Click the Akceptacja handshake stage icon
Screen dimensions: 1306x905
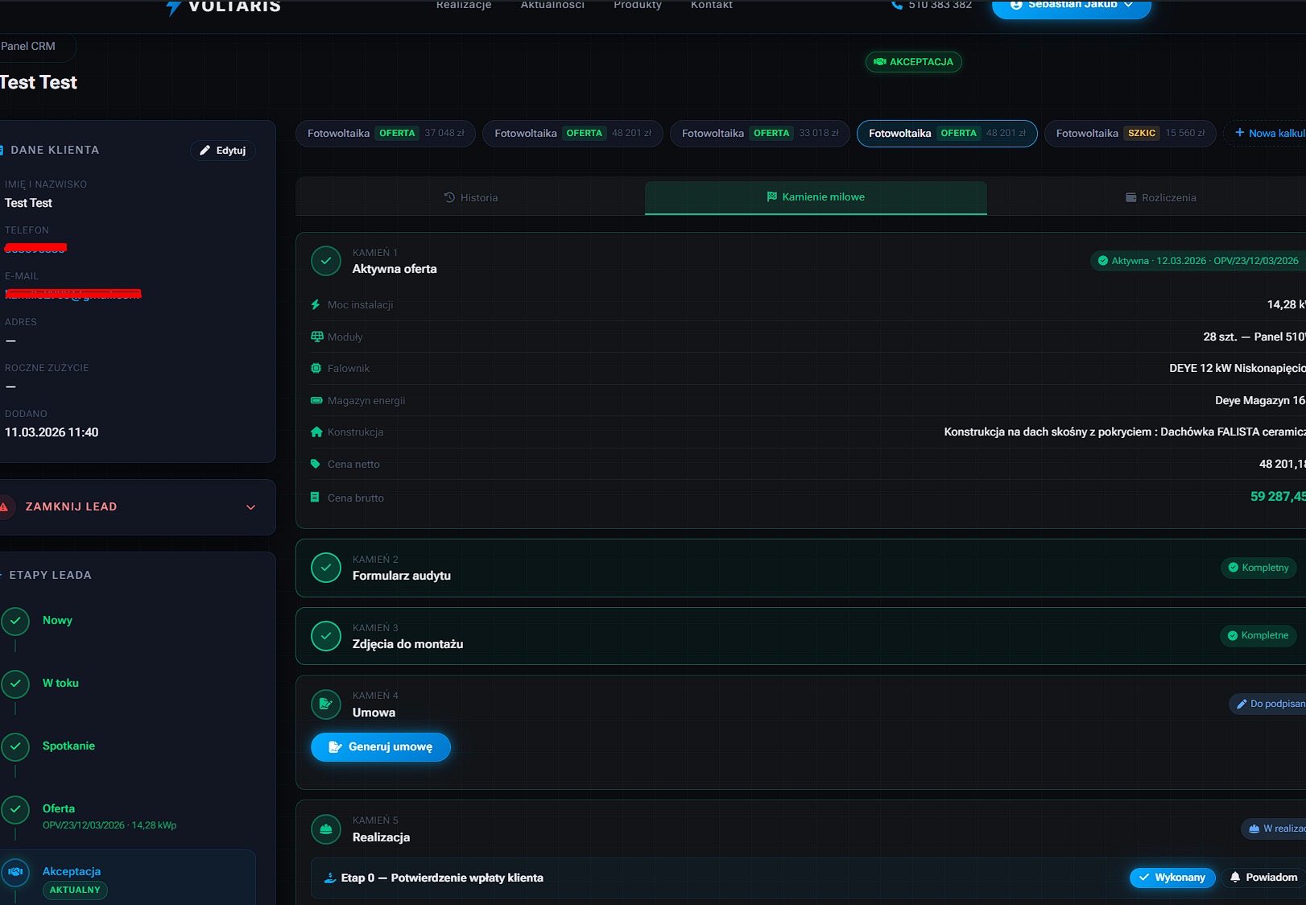(x=15, y=872)
